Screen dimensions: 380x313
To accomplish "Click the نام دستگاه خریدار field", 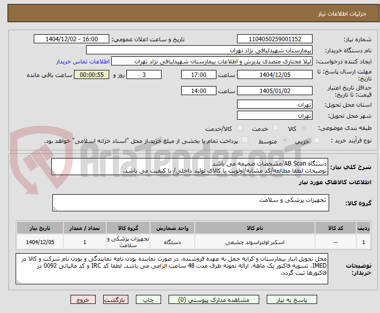I will [199, 50].
